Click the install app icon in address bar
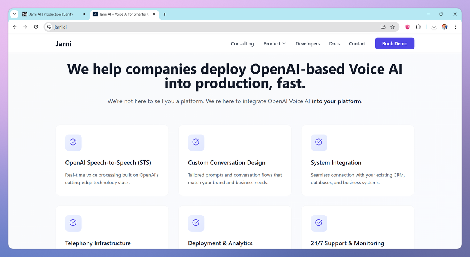This screenshot has width=470, height=257. 383,27
